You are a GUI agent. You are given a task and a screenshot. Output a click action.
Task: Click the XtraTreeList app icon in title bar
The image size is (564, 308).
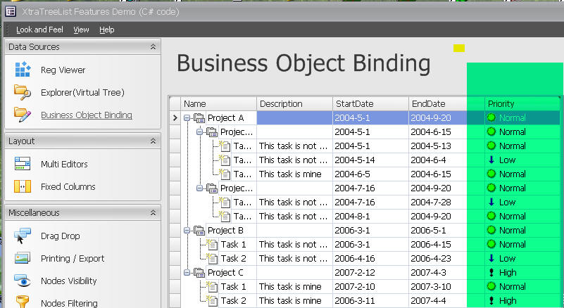11,11
